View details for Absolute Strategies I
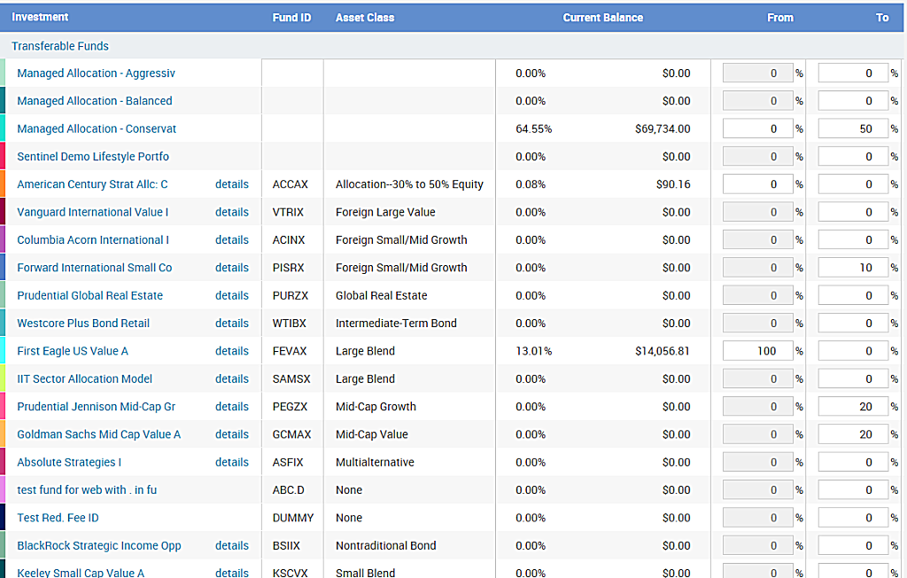Screen dimensions: 907x578 [x=232, y=462]
